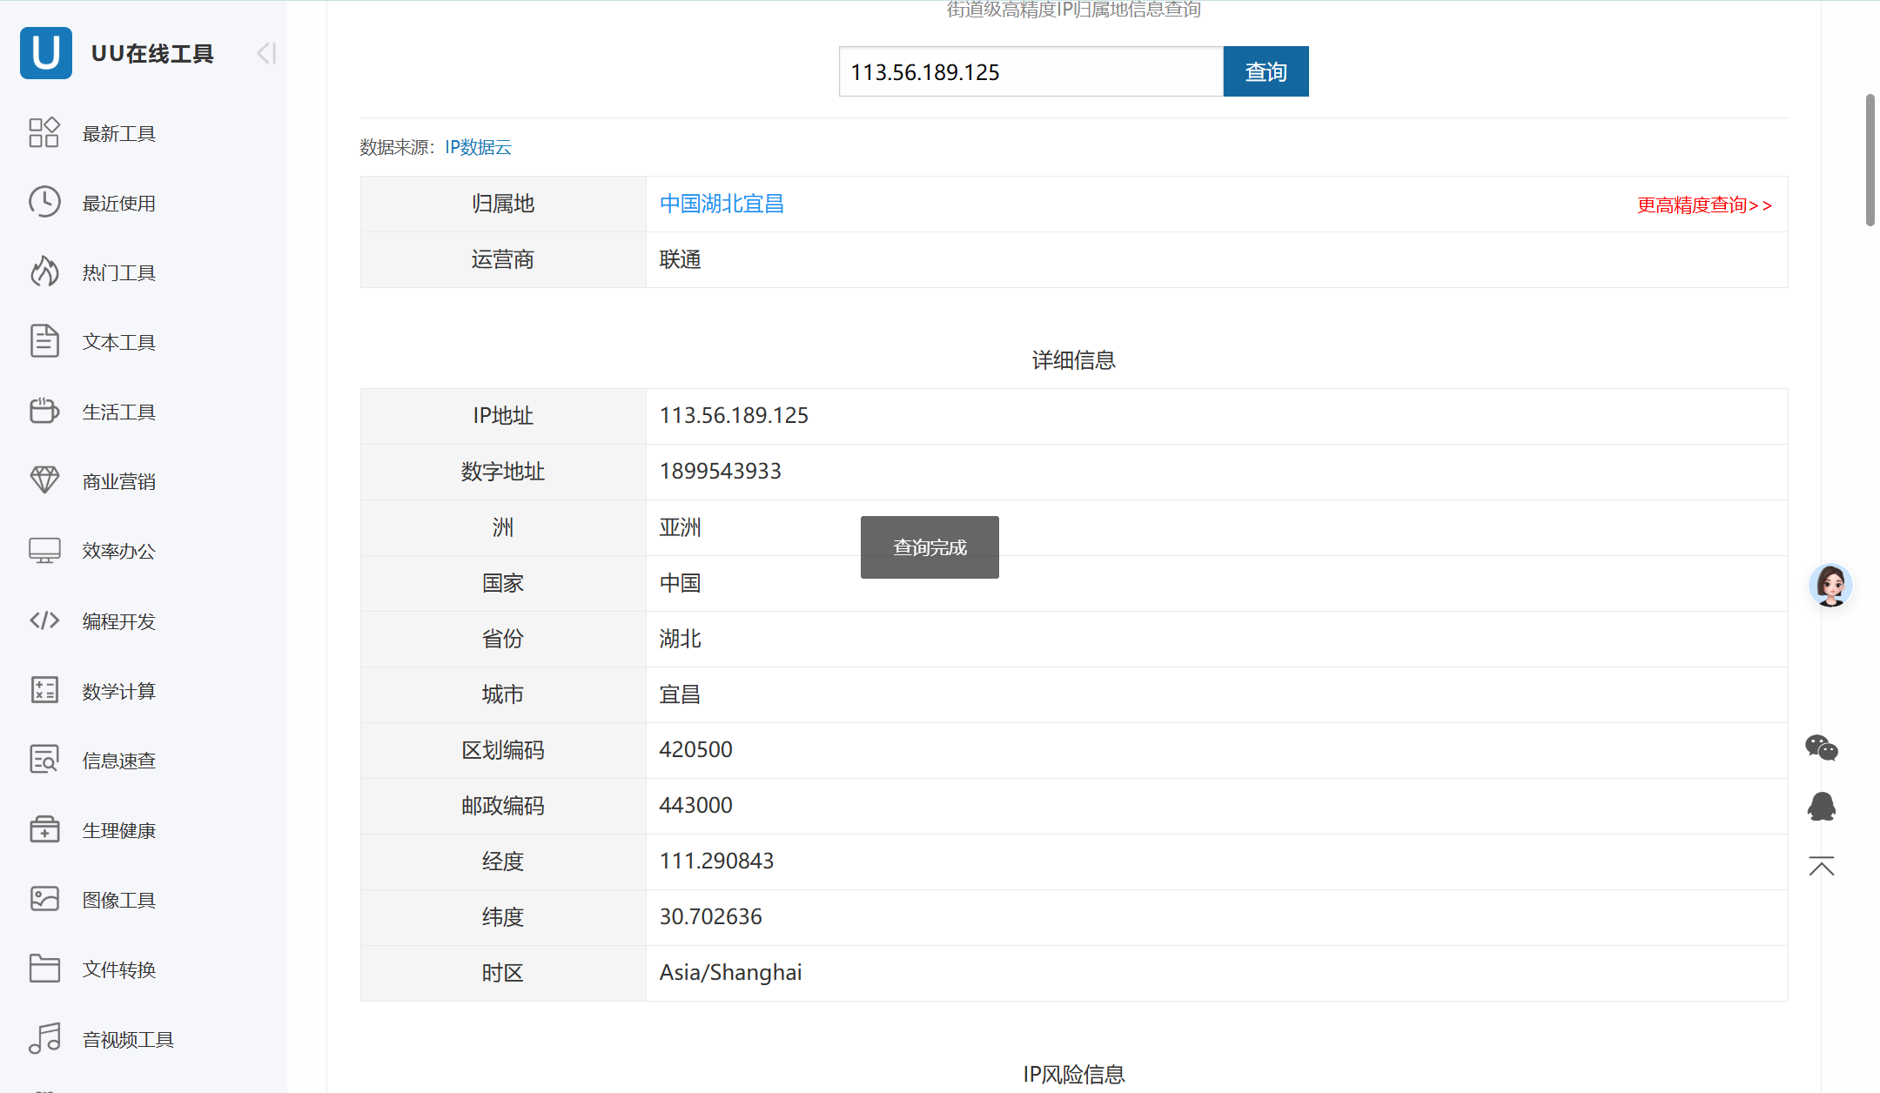
Task: Select 图像工具 menu item
Action: 118,900
